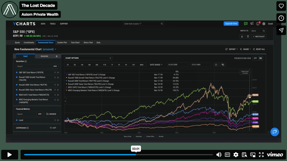Select the MAX time range
Viewport: 287px width, 161px height.
pyautogui.click(x=142, y=65)
